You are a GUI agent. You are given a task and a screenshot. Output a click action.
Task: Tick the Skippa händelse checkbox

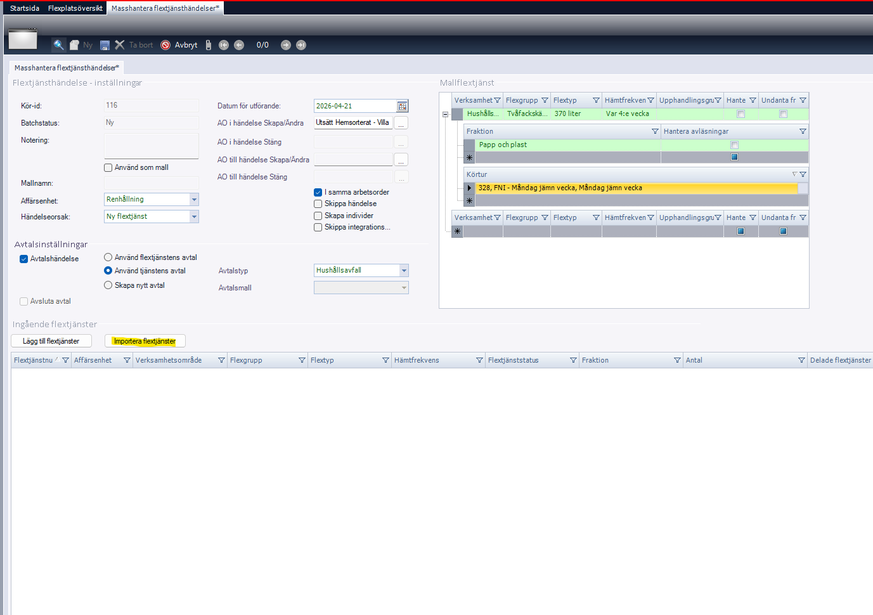click(x=318, y=204)
